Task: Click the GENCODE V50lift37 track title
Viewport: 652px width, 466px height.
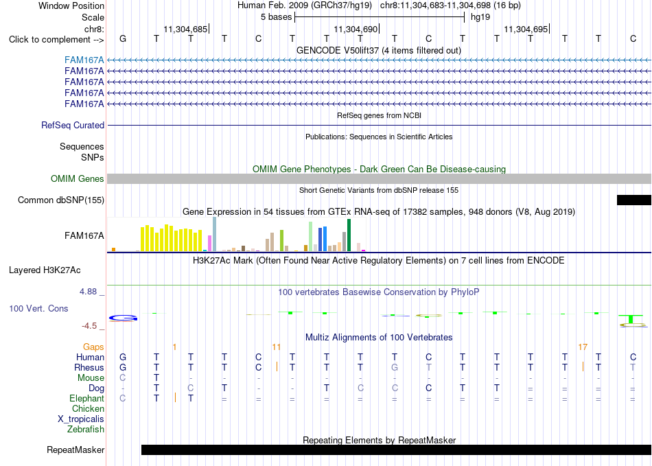Action: click(379, 50)
